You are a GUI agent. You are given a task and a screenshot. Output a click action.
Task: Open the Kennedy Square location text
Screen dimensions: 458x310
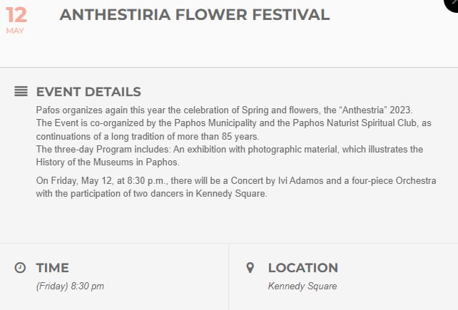302,286
